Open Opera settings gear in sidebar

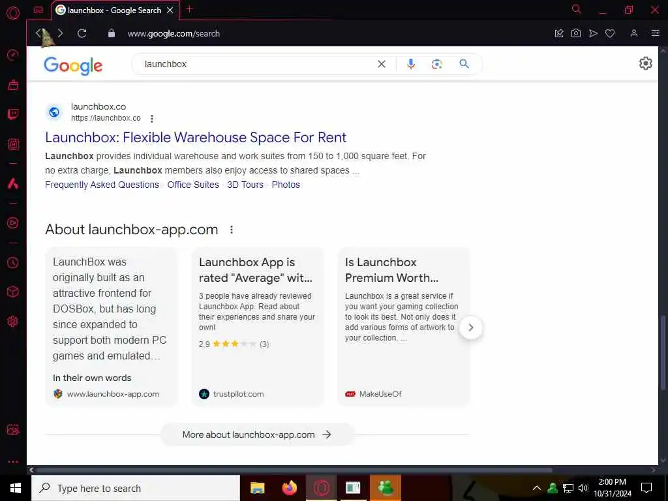(13, 321)
